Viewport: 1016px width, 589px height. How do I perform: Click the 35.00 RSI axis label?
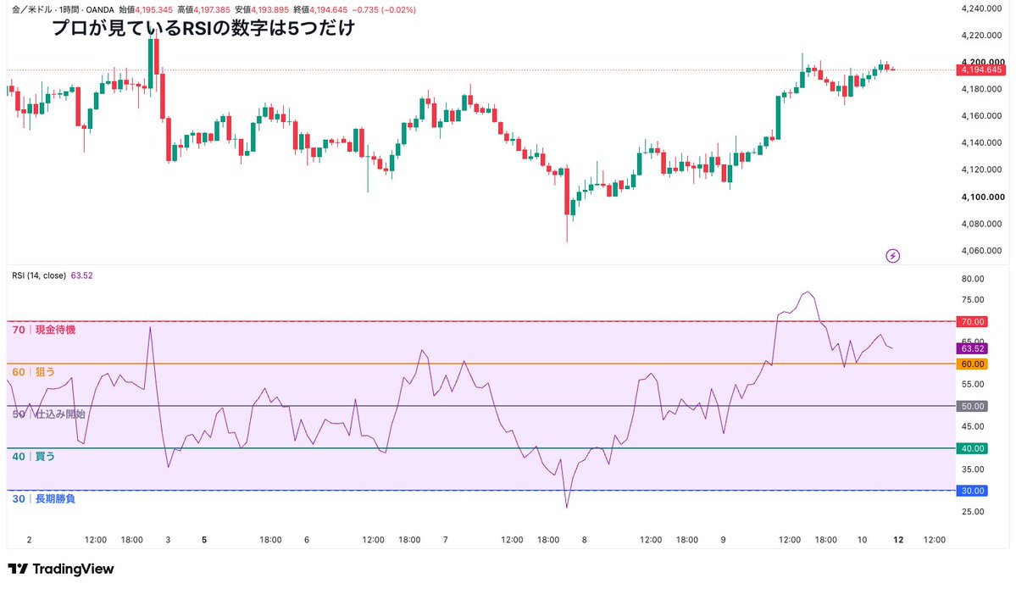click(x=974, y=470)
